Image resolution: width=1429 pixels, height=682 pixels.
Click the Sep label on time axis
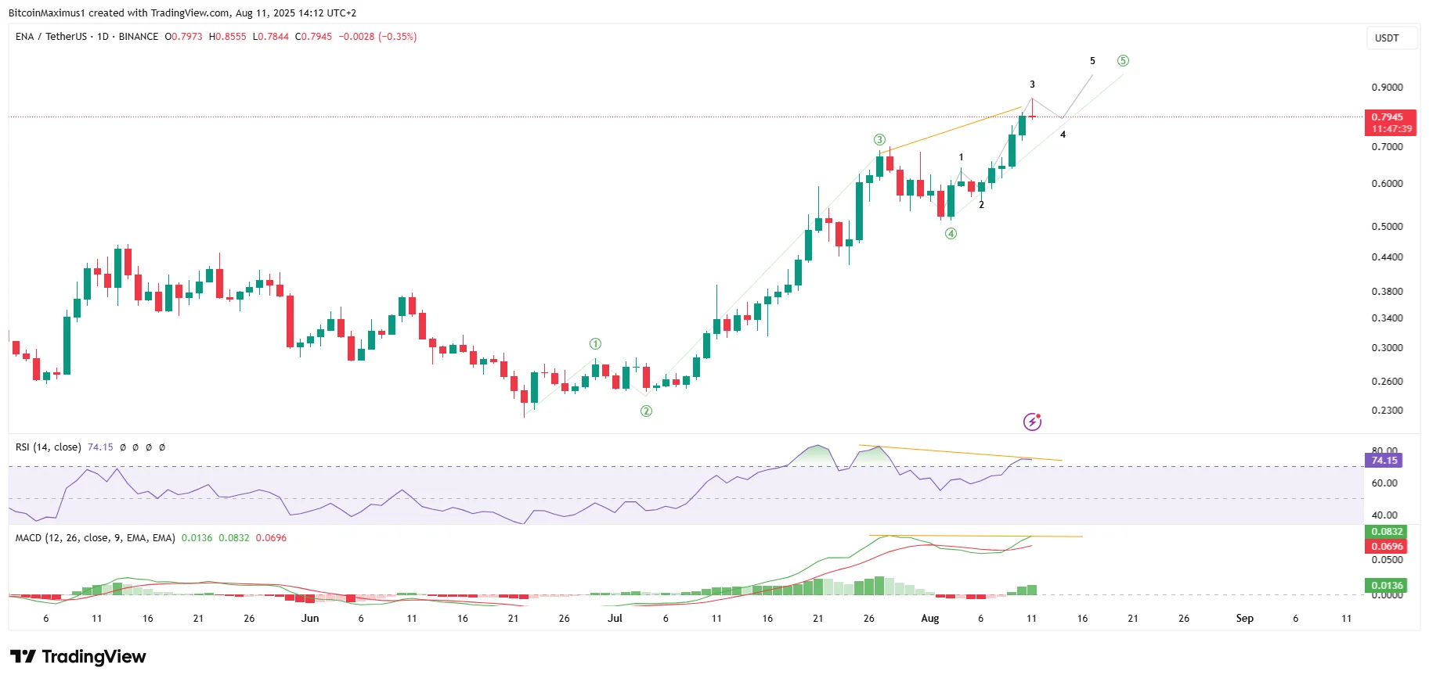[x=1244, y=619]
